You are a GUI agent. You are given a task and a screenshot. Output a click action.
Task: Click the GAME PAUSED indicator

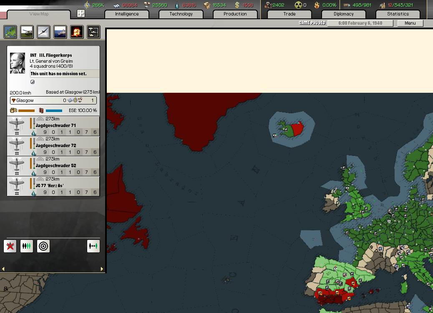tap(312, 23)
